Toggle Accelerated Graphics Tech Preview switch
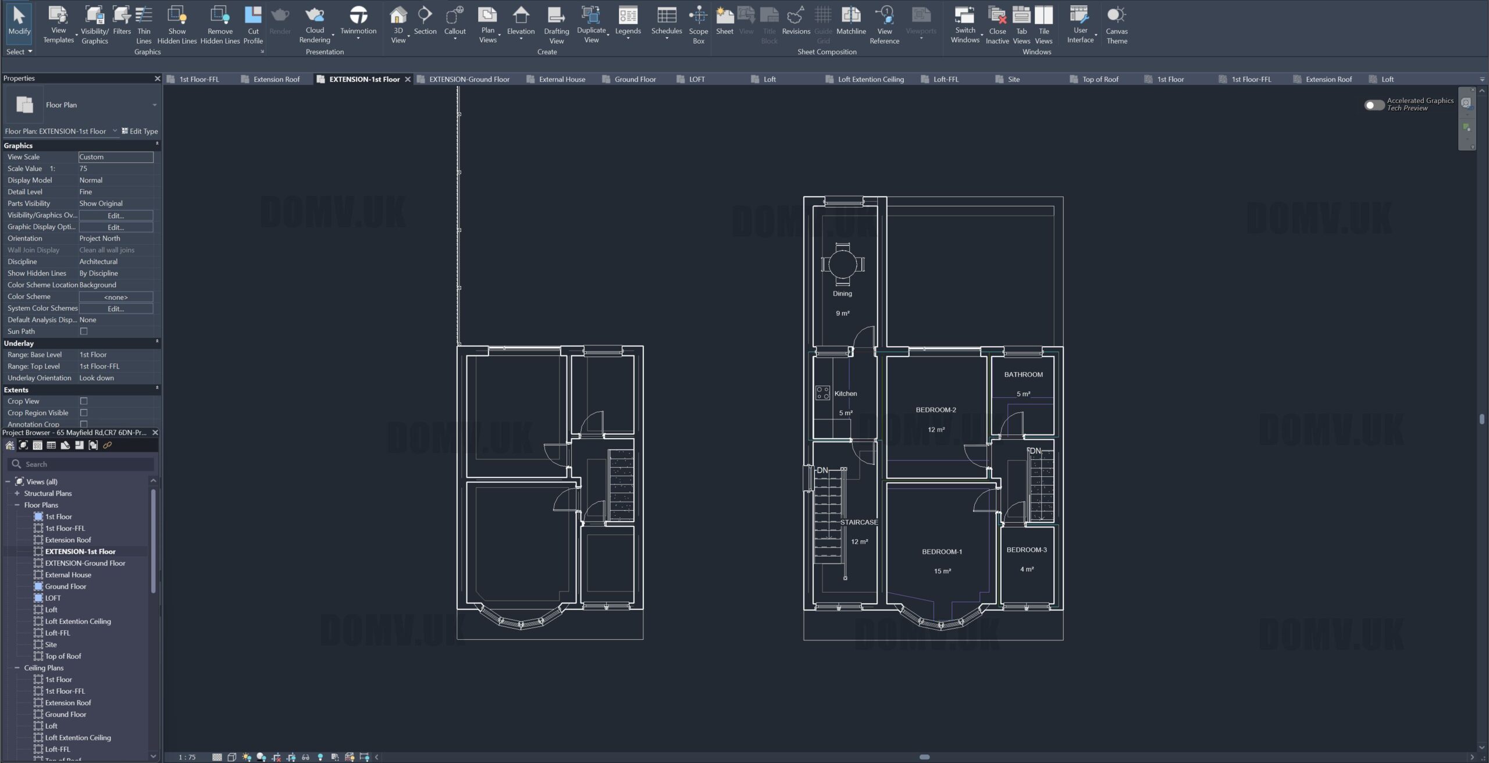 (1374, 105)
